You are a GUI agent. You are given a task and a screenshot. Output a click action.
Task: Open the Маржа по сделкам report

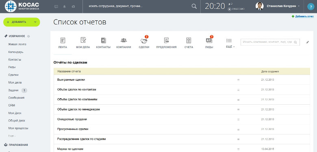tap(70, 149)
